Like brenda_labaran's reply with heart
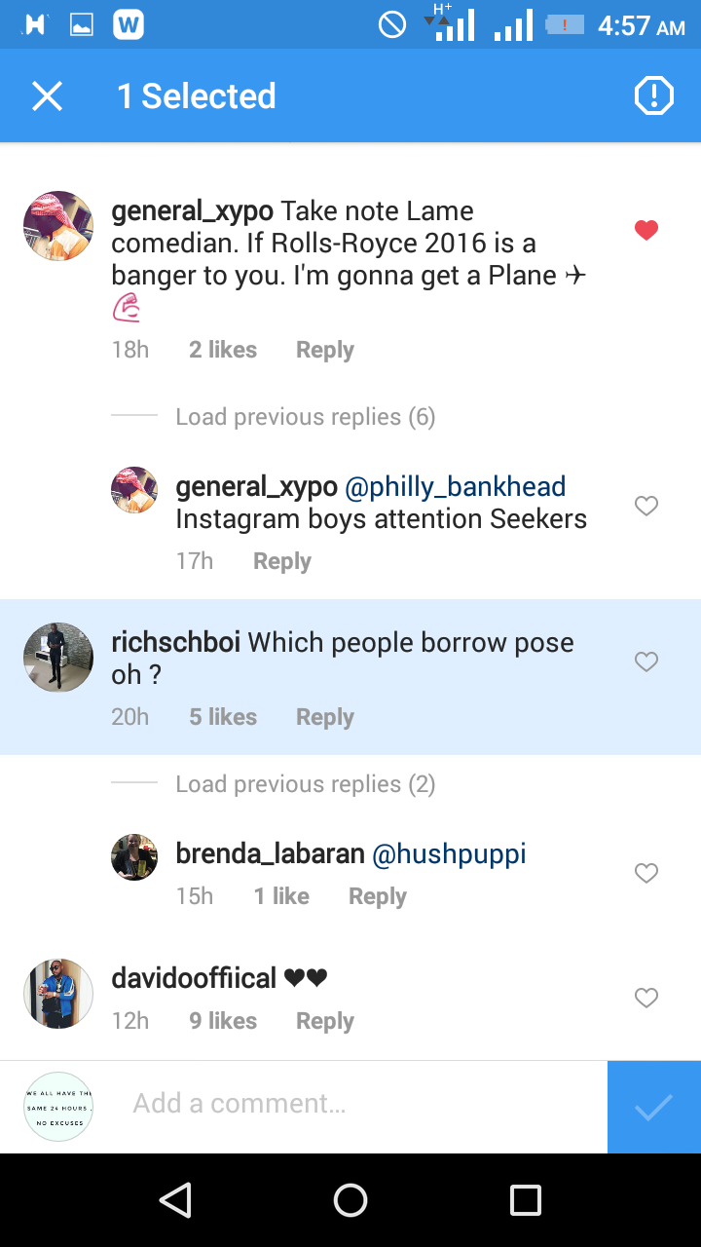The width and height of the screenshot is (701, 1247). (x=646, y=873)
